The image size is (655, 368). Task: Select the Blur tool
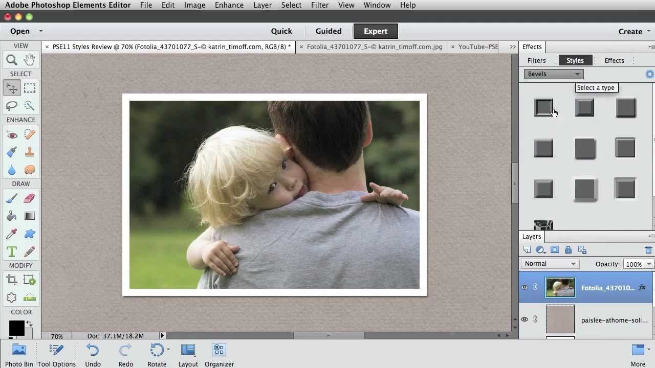[12, 170]
